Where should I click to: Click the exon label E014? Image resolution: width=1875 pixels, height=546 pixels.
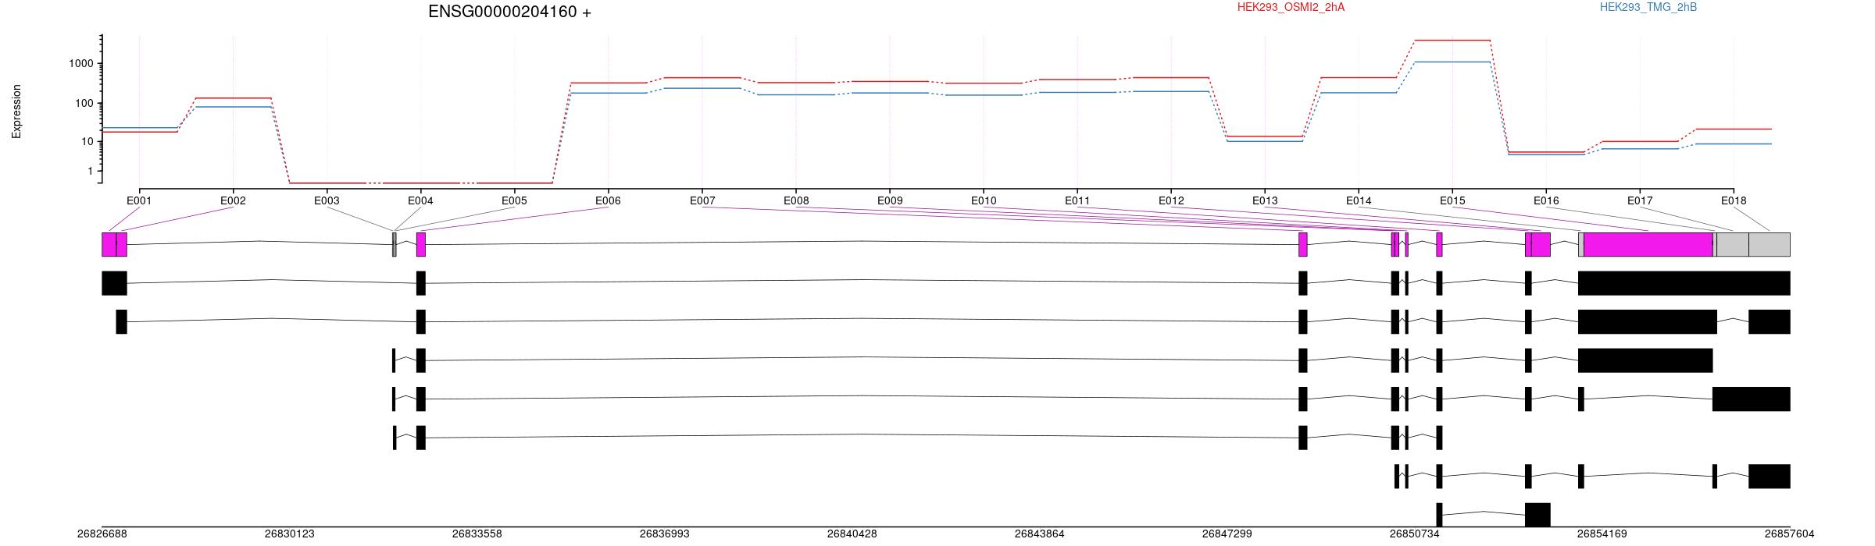point(1359,200)
